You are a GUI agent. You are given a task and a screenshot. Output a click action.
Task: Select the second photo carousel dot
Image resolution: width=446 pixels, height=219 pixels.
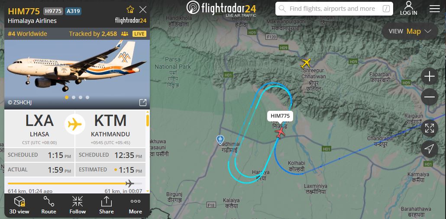[x=74, y=97]
